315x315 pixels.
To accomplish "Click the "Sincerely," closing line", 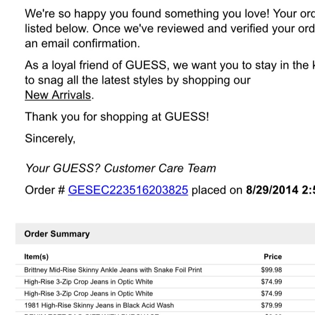I will (50, 138).
